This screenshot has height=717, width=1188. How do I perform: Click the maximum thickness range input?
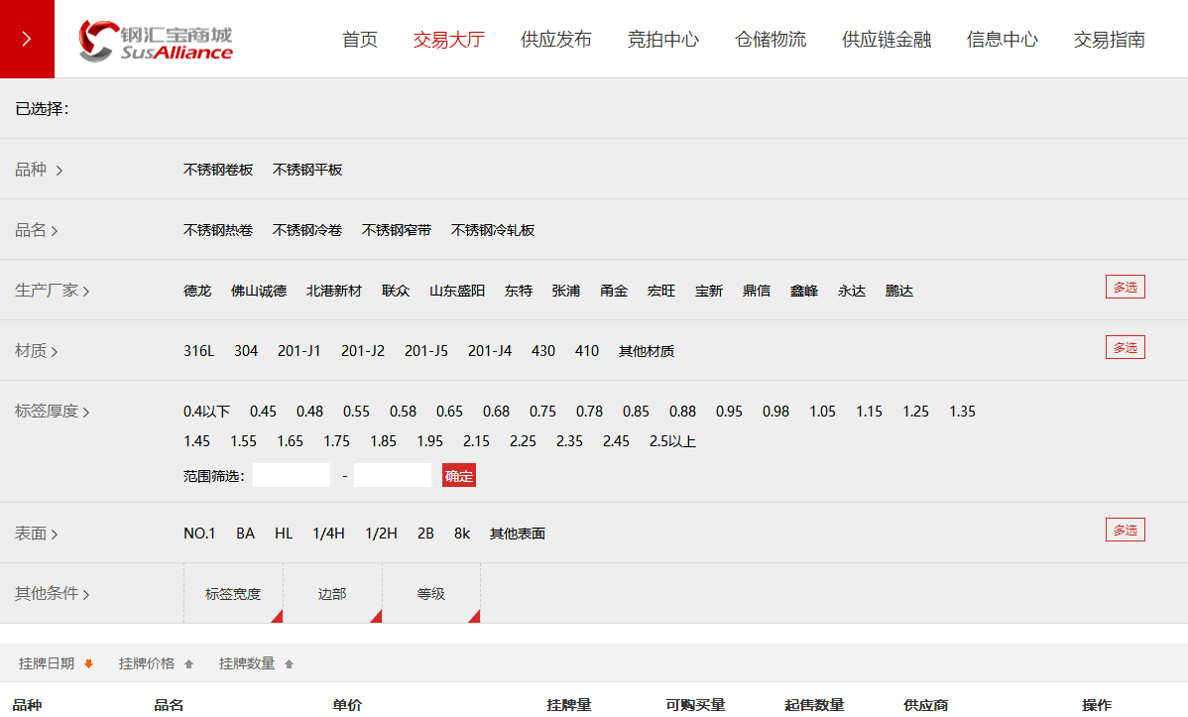coord(393,476)
